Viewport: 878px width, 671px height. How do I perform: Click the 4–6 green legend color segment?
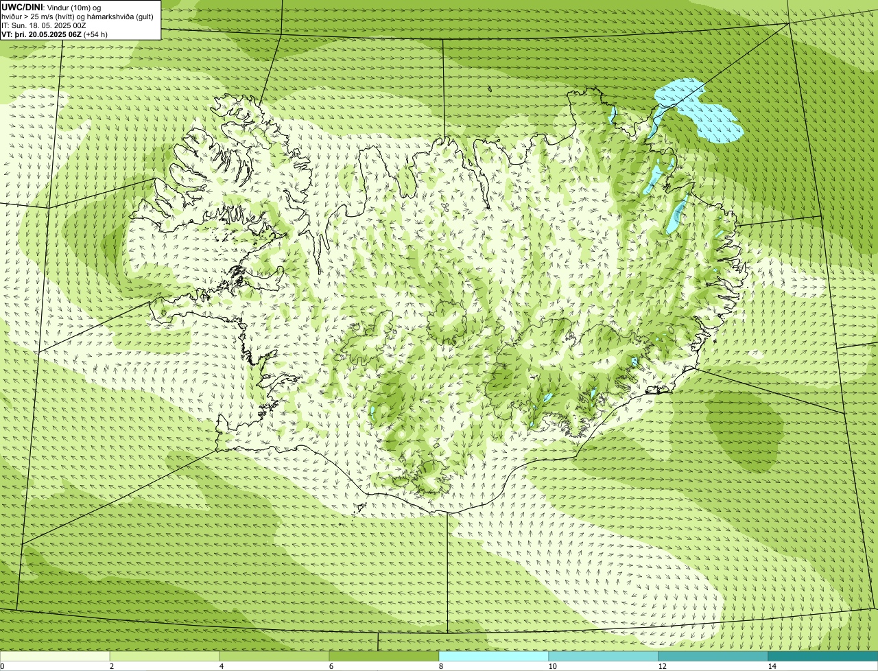pos(274,656)
